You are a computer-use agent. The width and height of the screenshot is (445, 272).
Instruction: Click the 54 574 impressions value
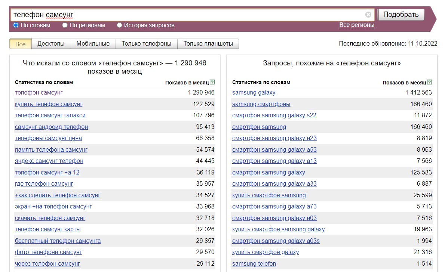point(205,149)
